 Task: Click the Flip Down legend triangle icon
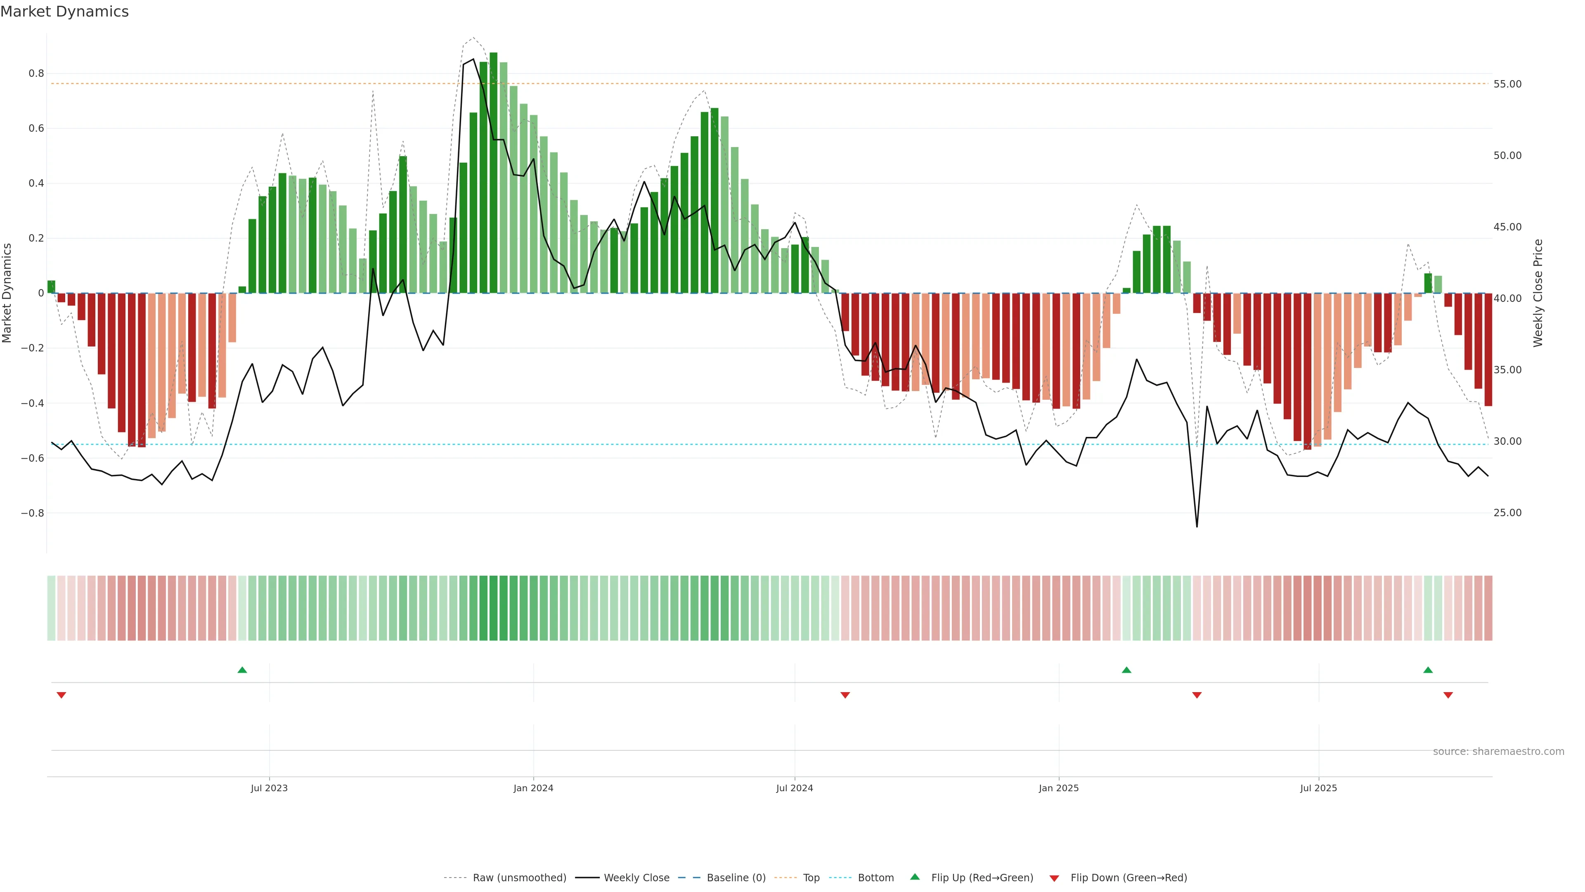point(1054,878)
